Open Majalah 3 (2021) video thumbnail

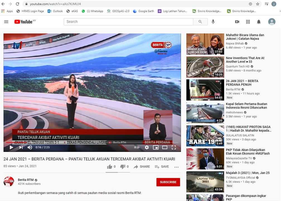tap(205, 182)
